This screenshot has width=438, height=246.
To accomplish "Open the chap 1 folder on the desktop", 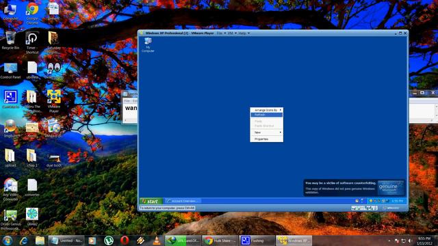I will click(x=32, y=158).
